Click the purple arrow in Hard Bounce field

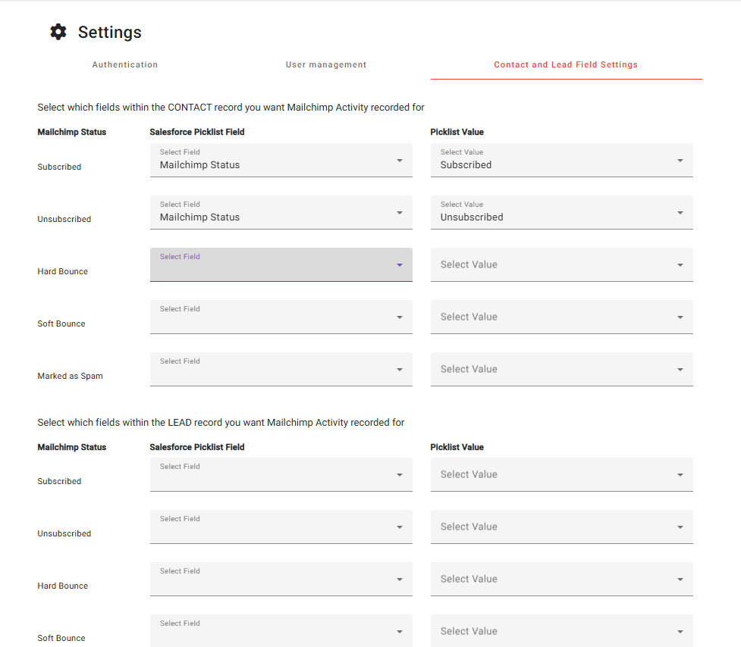coord(400,265)
